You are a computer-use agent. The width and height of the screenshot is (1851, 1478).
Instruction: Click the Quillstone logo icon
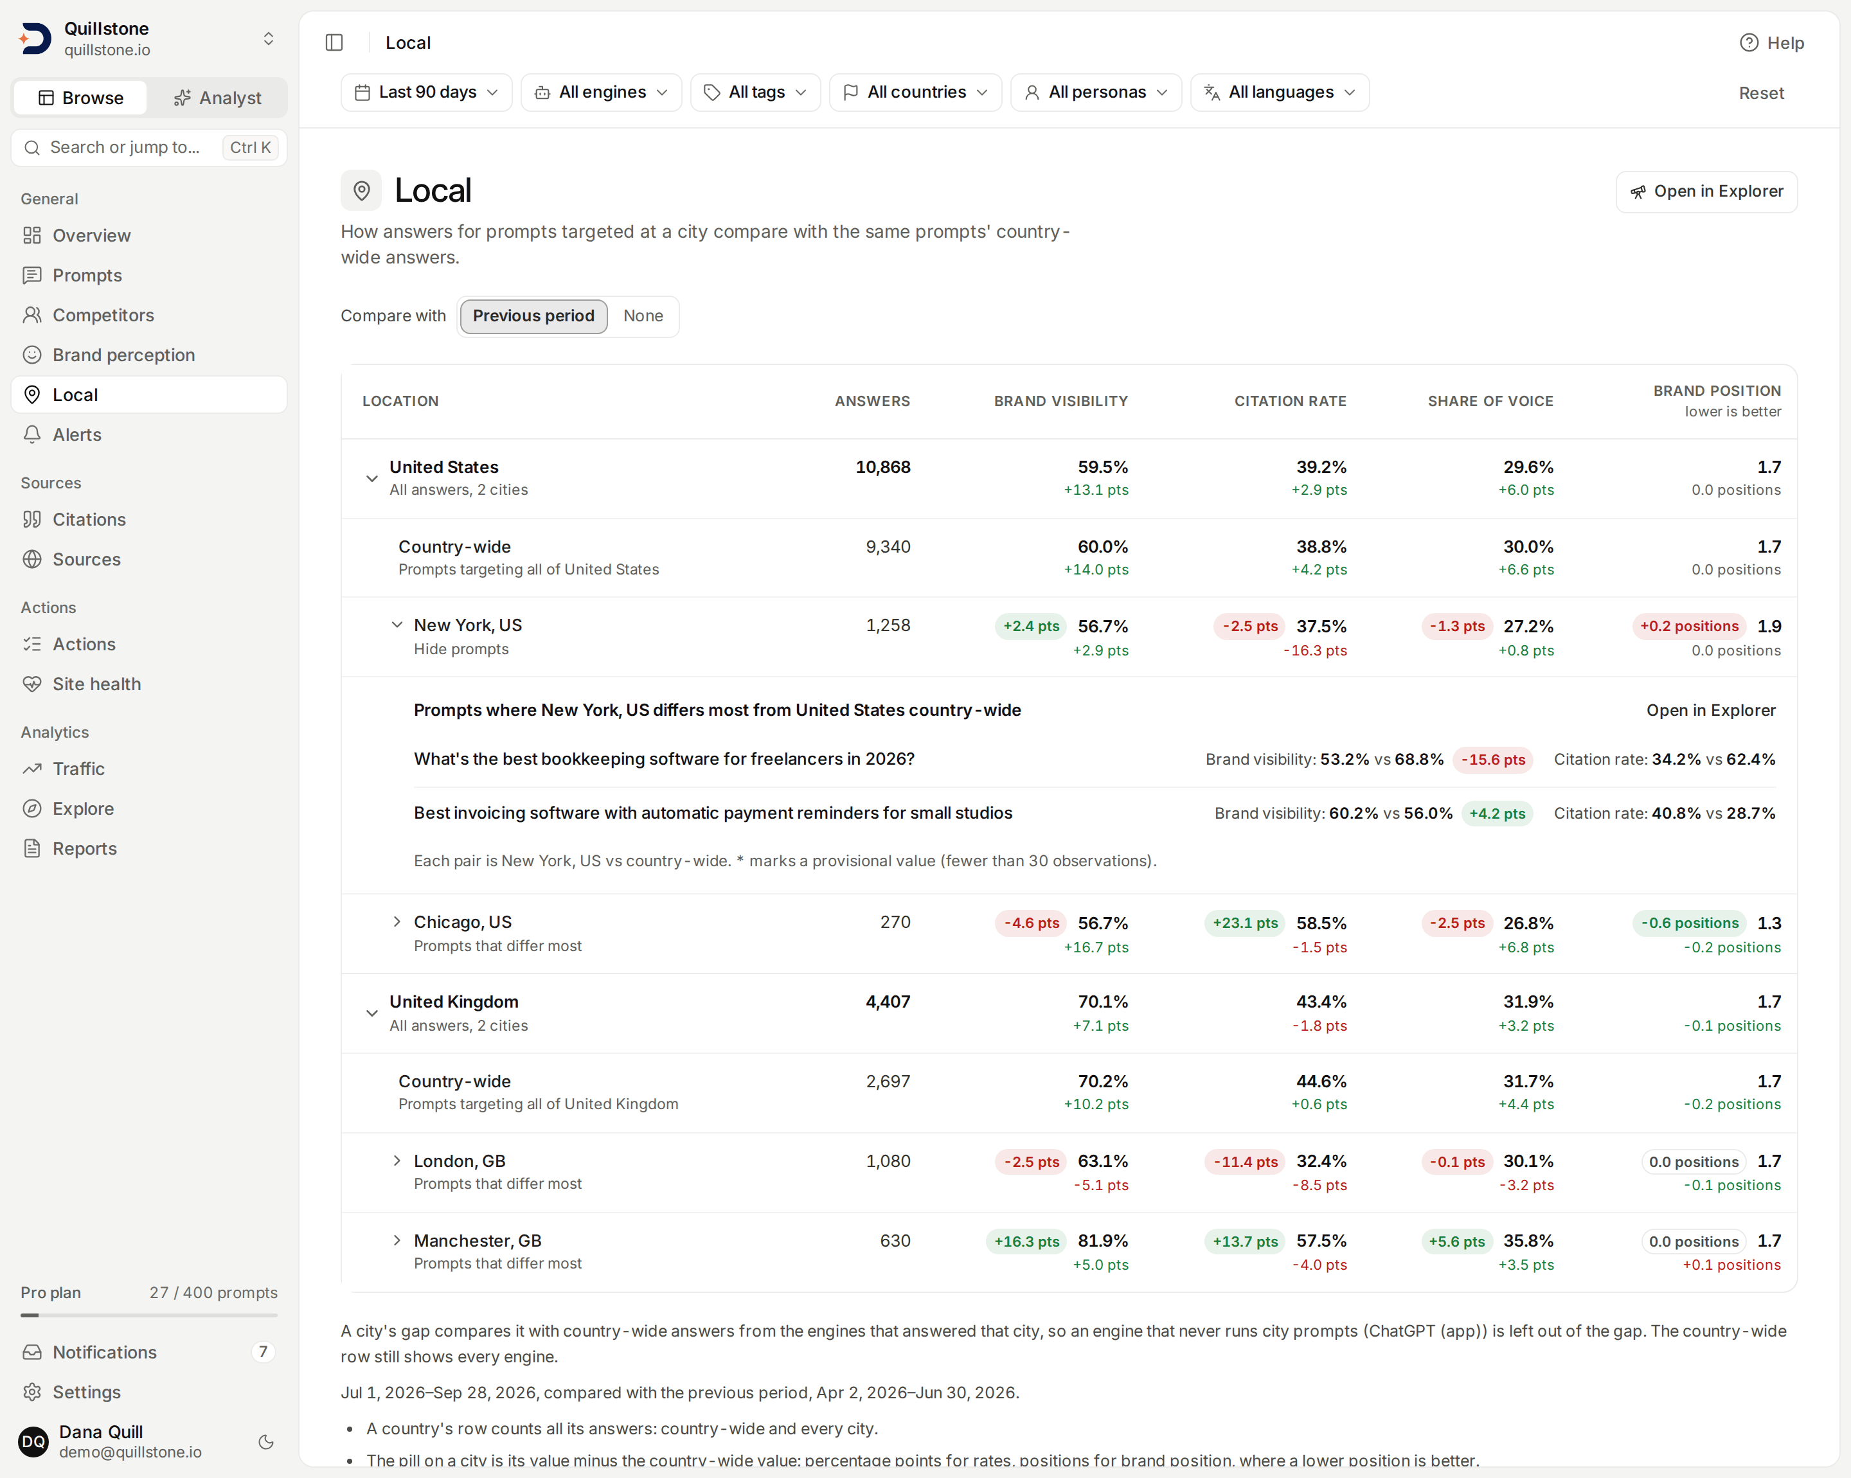(x=35, y=39)
